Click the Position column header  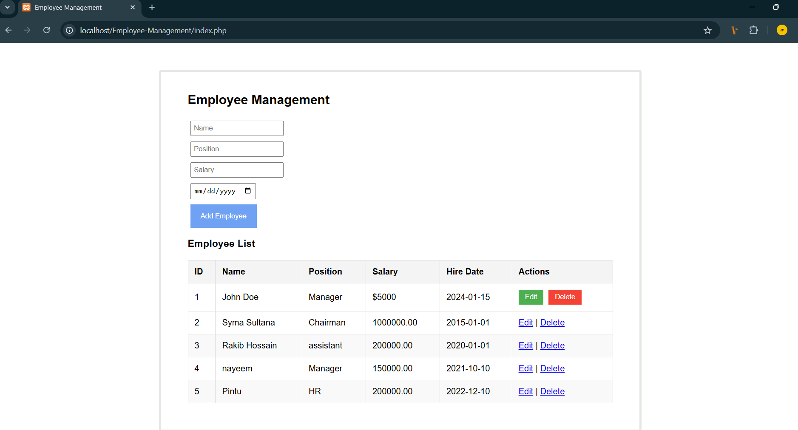(x=334, y=272)
